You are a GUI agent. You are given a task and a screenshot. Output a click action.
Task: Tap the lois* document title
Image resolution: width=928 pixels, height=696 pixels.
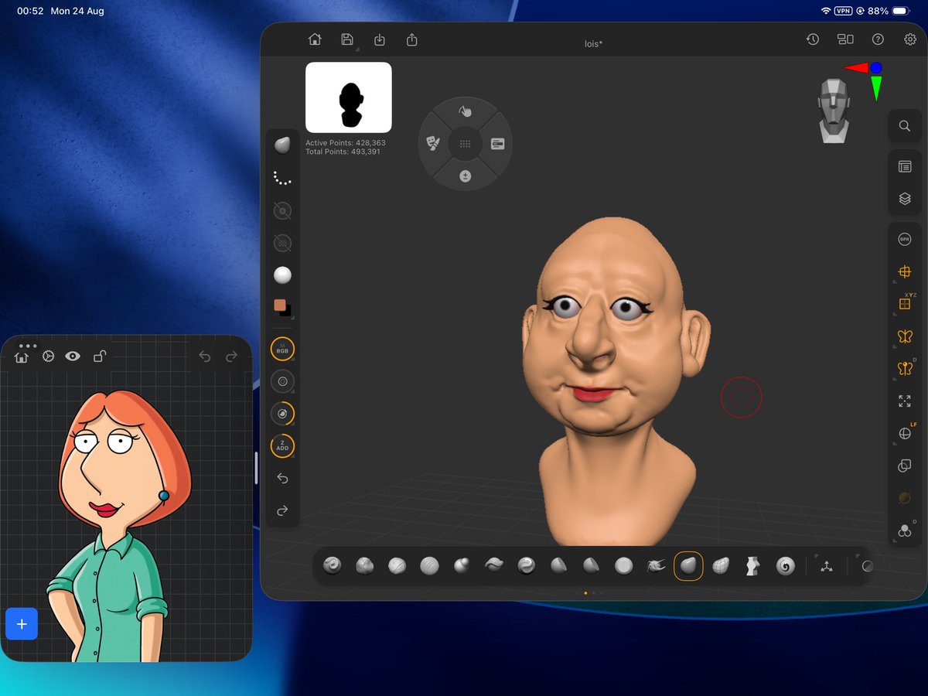(x=593, y=43)
